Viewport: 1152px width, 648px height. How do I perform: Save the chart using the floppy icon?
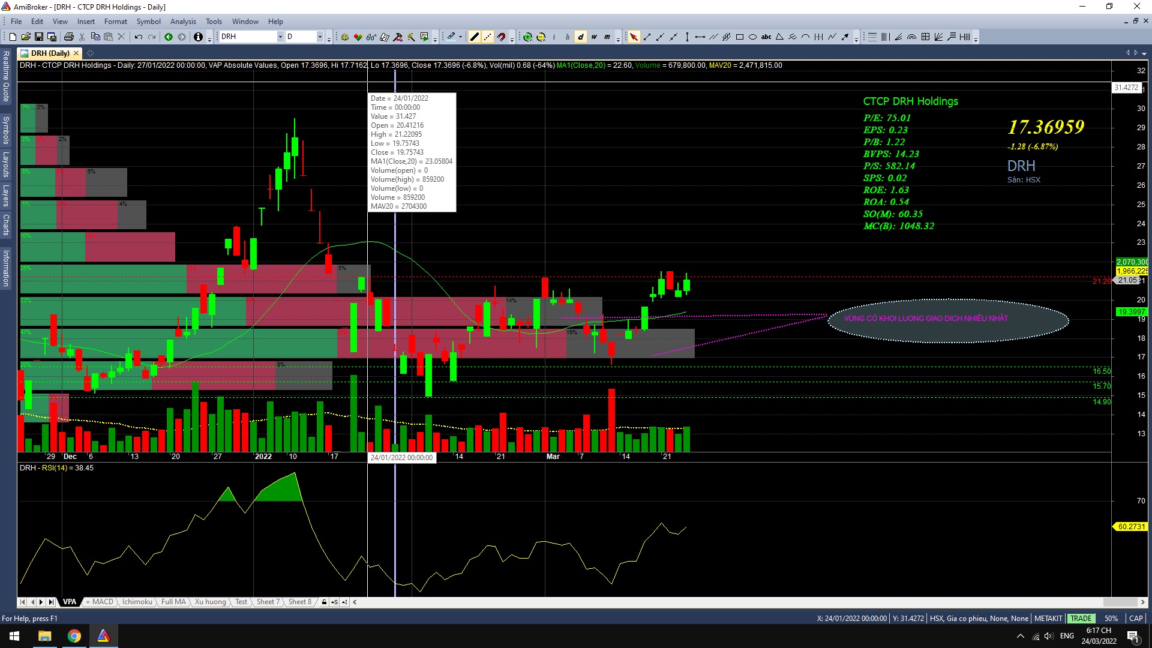(39, 37)
